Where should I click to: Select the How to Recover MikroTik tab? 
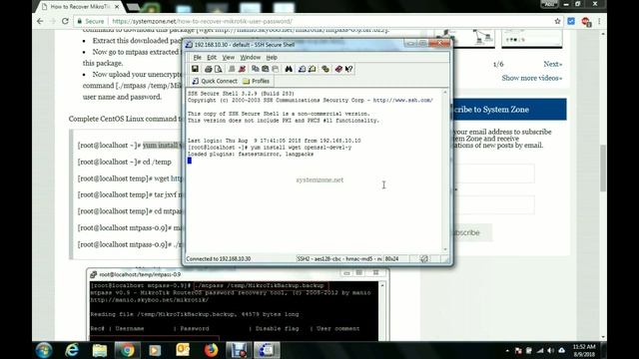(80, 7)
